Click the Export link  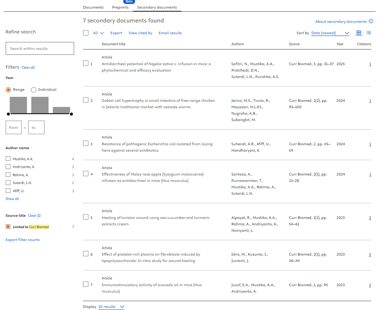coord(116,33)
